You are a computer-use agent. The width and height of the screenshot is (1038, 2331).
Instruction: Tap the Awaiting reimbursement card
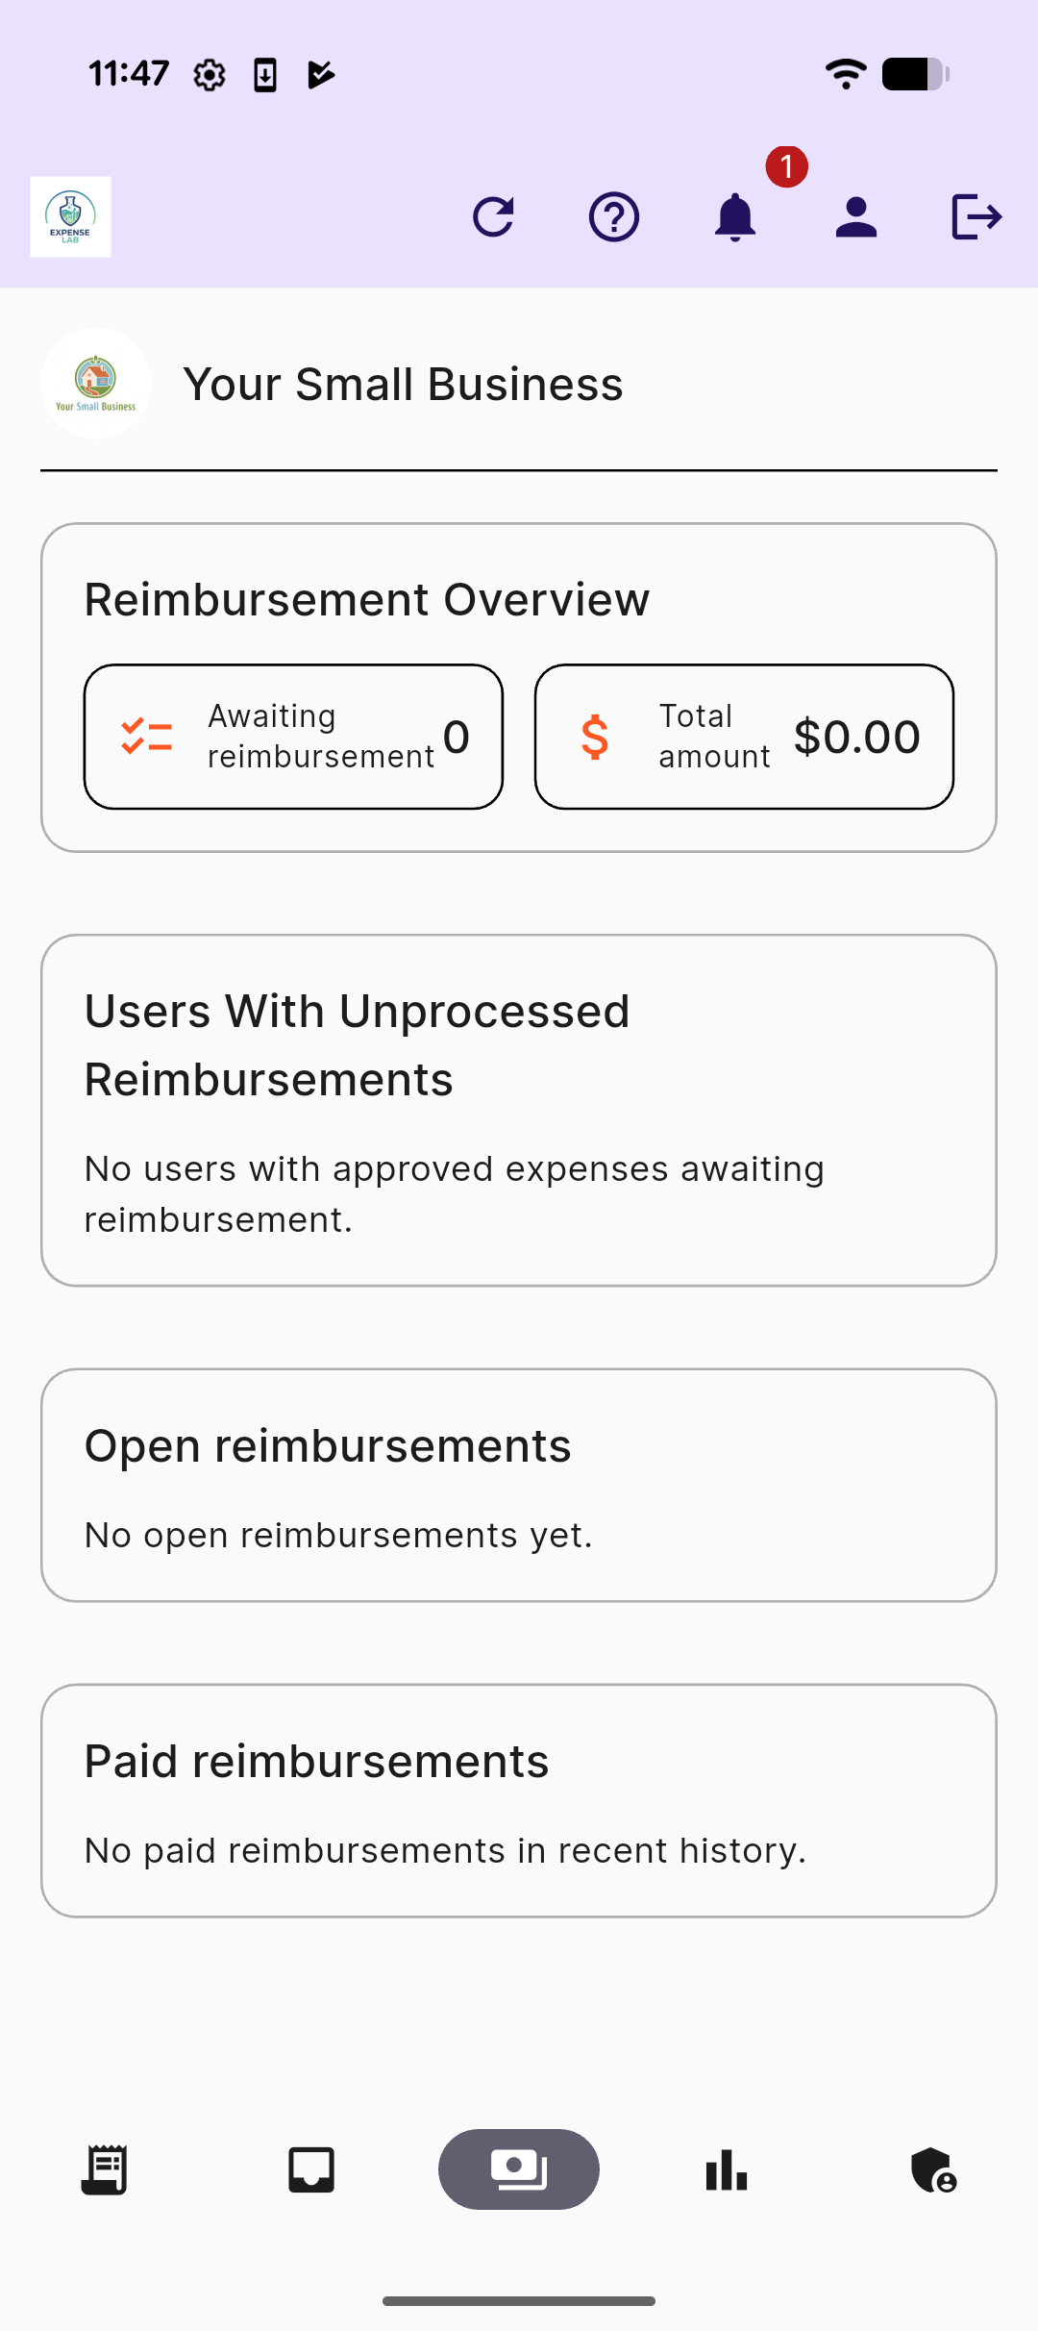(x=293, y=737)
